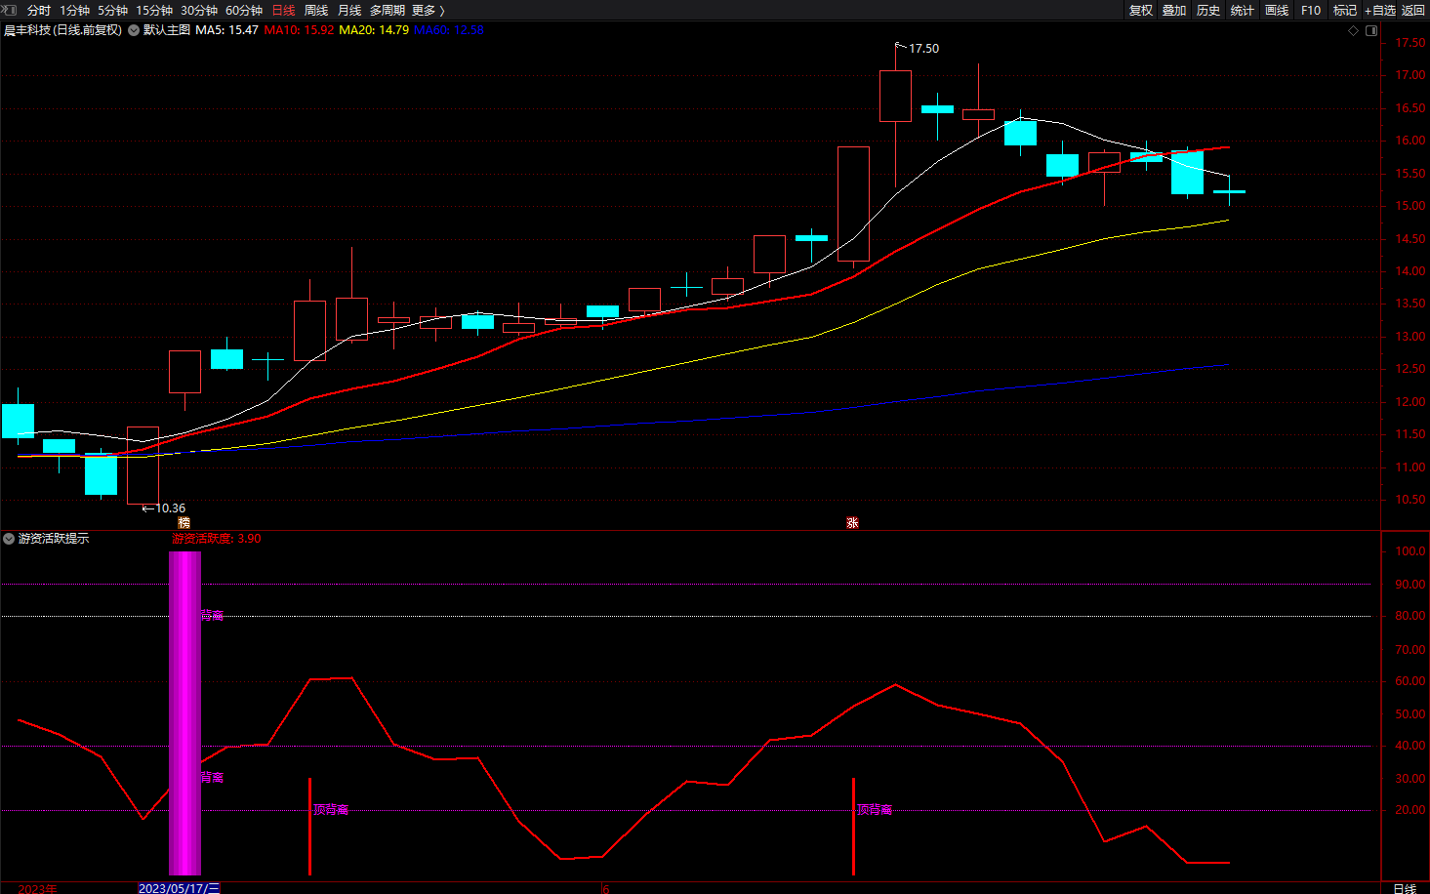Switch to the 分时 chart tab
The width and height of the screenshot is (1430, 894).
pos(39,11)
